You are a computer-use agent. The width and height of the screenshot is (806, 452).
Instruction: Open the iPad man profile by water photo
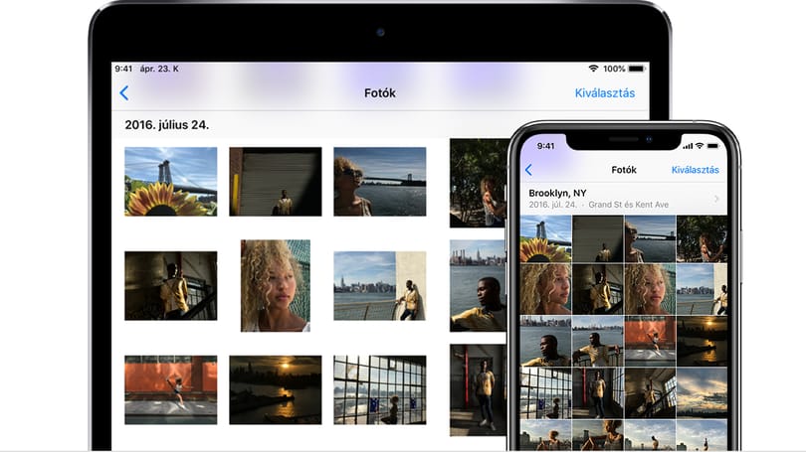(x=478, y=286)
